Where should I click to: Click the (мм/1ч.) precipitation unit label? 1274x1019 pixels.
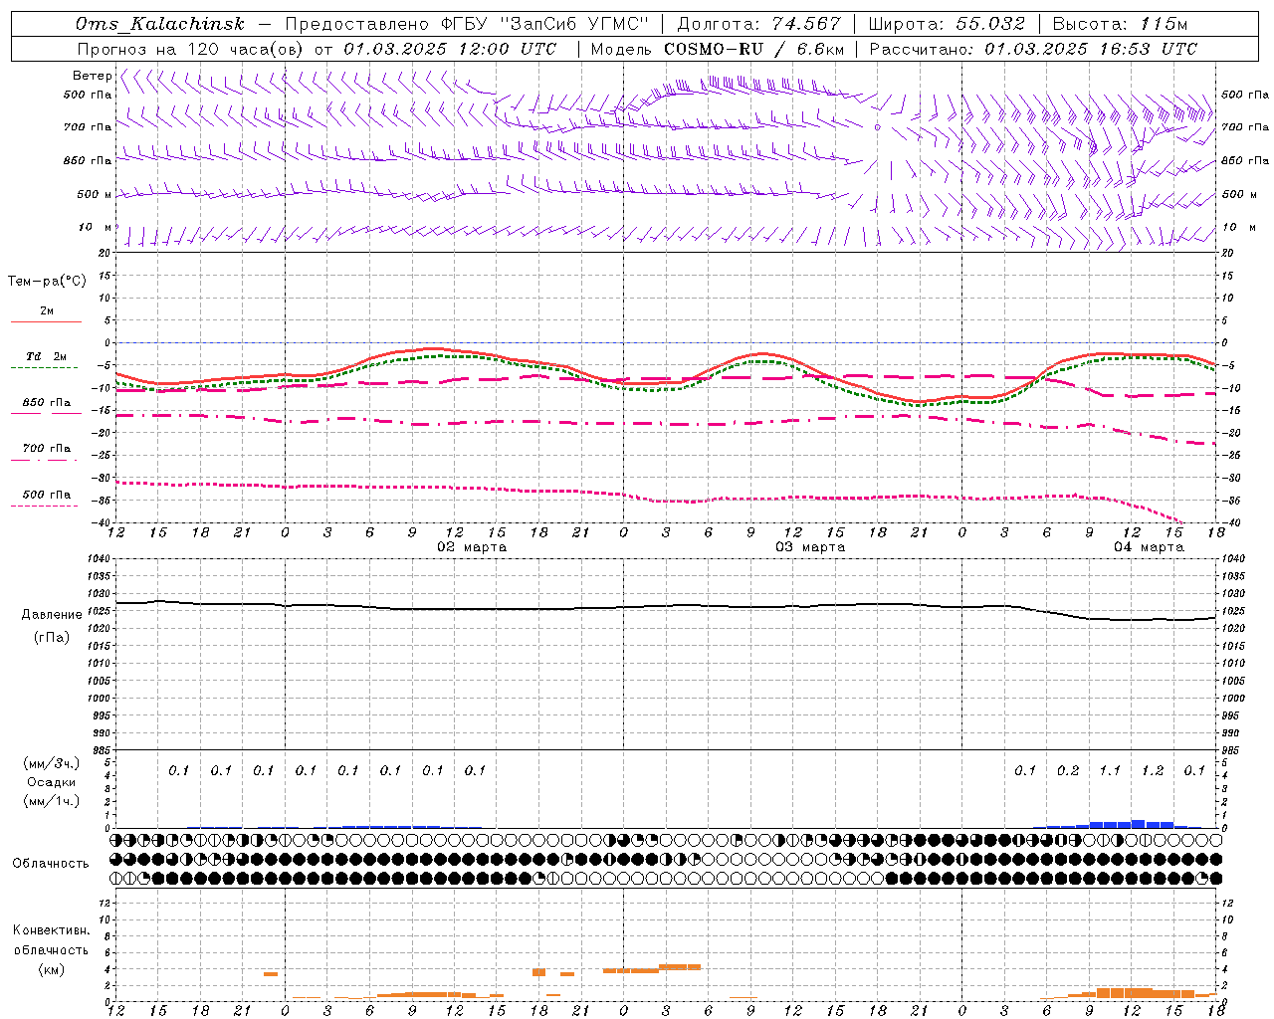click(x=52, y=801)
